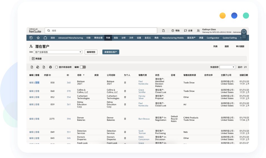Screen dimensions: 266x158
Task: Open 帮助 help icon
Action: click(173, 31)
